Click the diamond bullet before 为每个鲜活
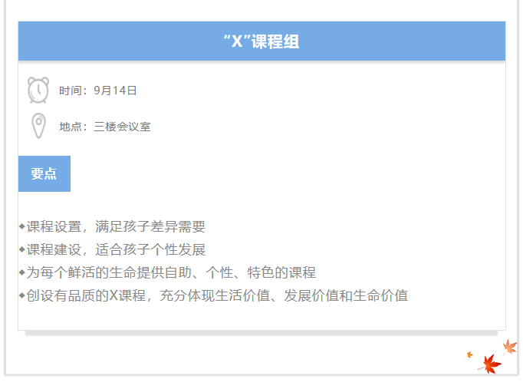This screenshot has width=523, height=389. [21, 272]
